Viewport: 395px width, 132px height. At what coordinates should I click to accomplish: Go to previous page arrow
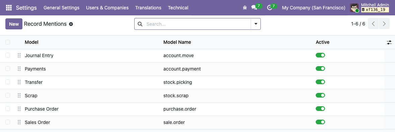click(x=373, y=24)
